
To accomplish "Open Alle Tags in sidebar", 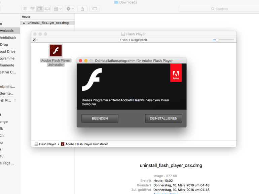I will [9, 163].
